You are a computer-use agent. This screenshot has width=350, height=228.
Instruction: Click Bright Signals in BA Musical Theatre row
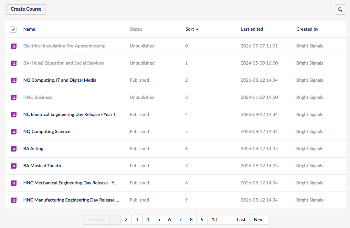click(310, 166)
